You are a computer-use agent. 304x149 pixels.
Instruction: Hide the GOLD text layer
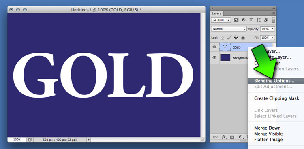coord(214,47)
